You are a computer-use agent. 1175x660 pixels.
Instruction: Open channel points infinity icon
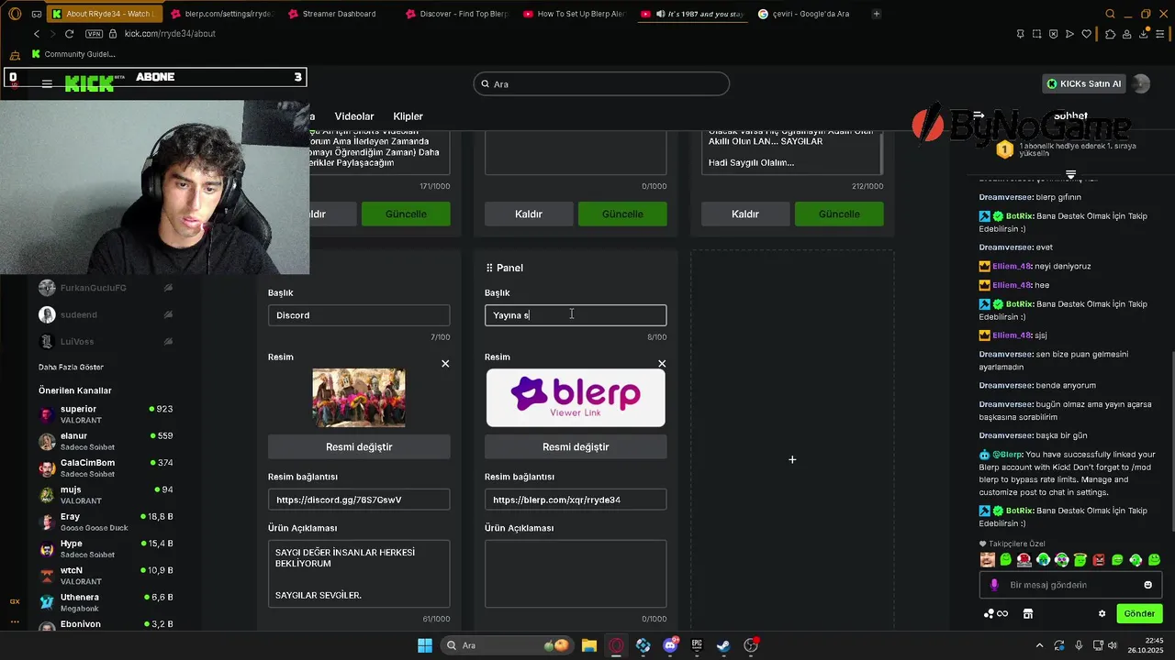tap(996, 613)
